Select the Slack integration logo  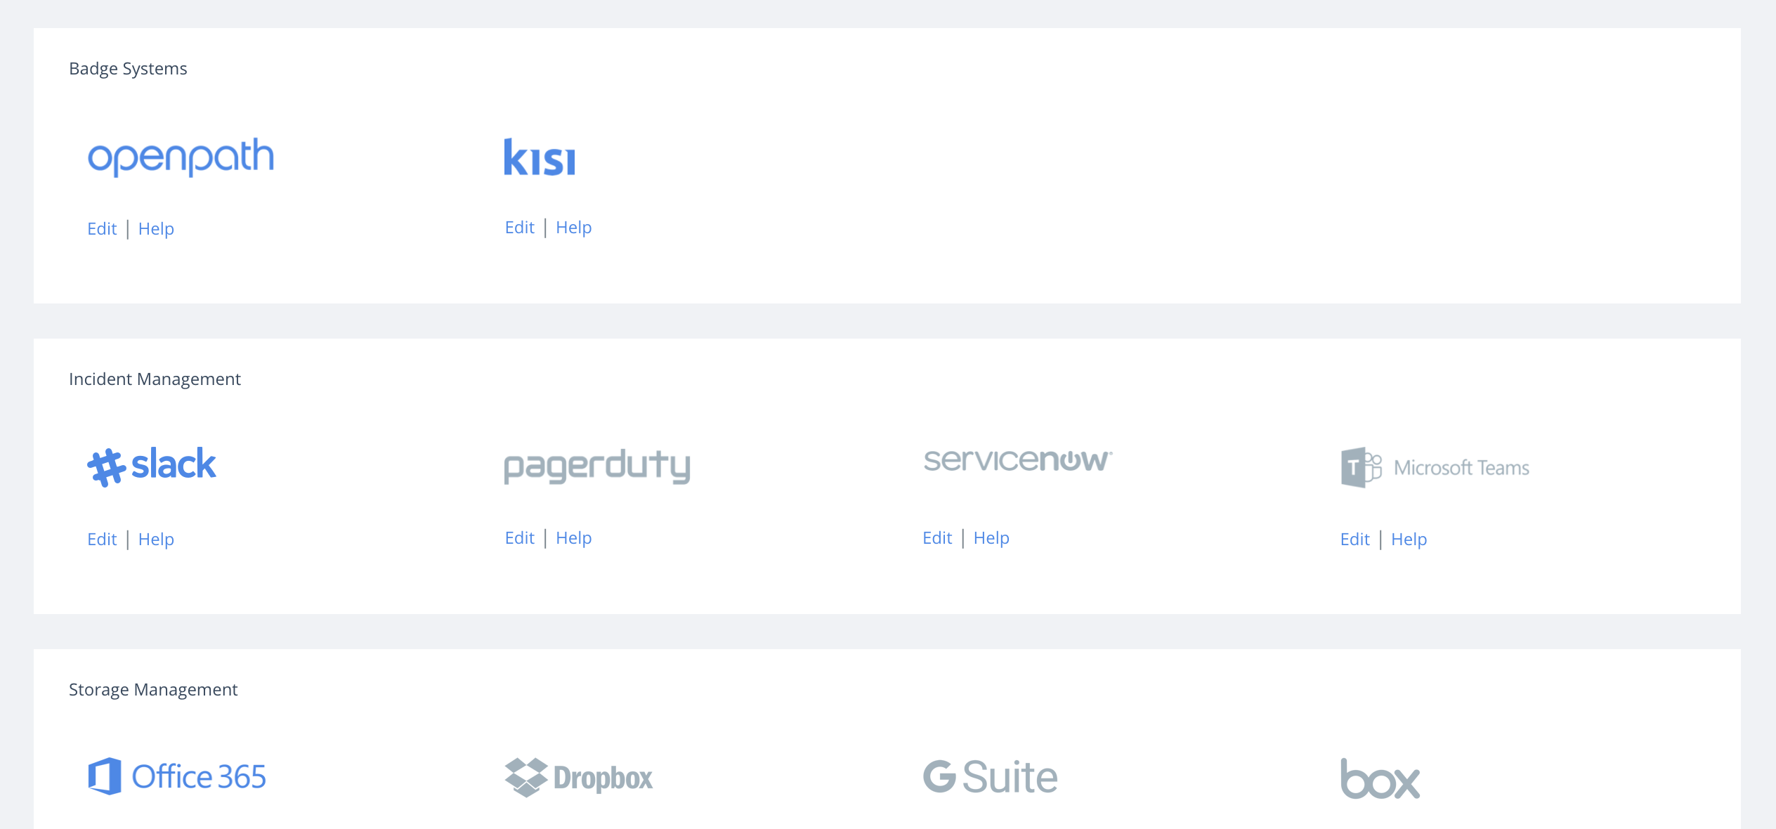[151, 466]
